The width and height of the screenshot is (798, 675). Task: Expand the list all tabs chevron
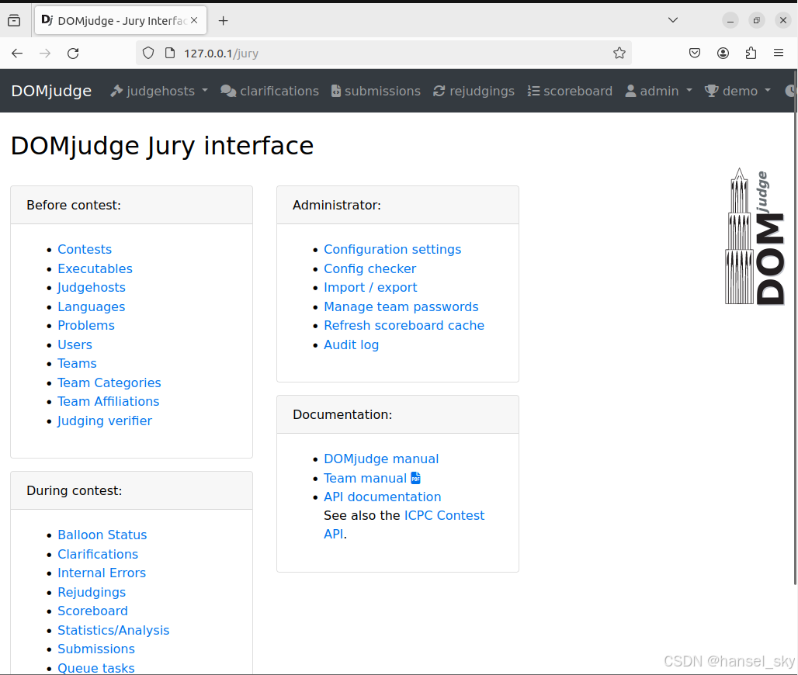click(x=673, y=20)
